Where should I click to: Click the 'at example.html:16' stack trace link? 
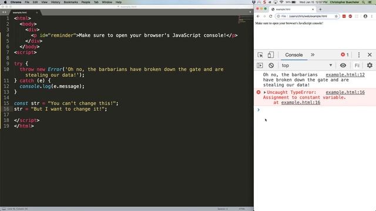300,103
